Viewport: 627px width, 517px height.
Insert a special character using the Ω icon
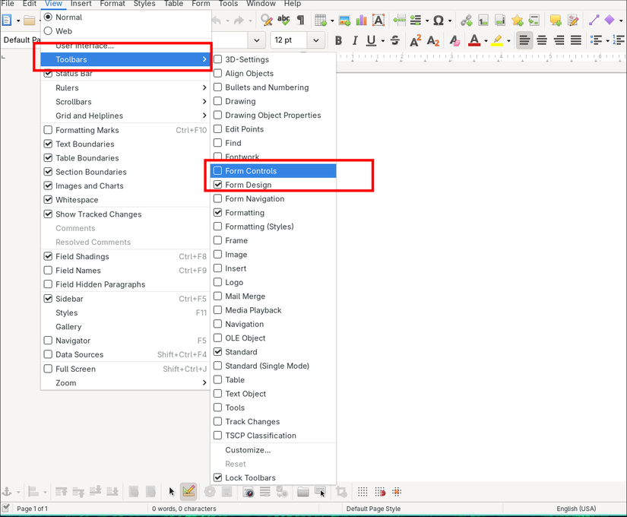pyautogui.click(x=439, y=21)
